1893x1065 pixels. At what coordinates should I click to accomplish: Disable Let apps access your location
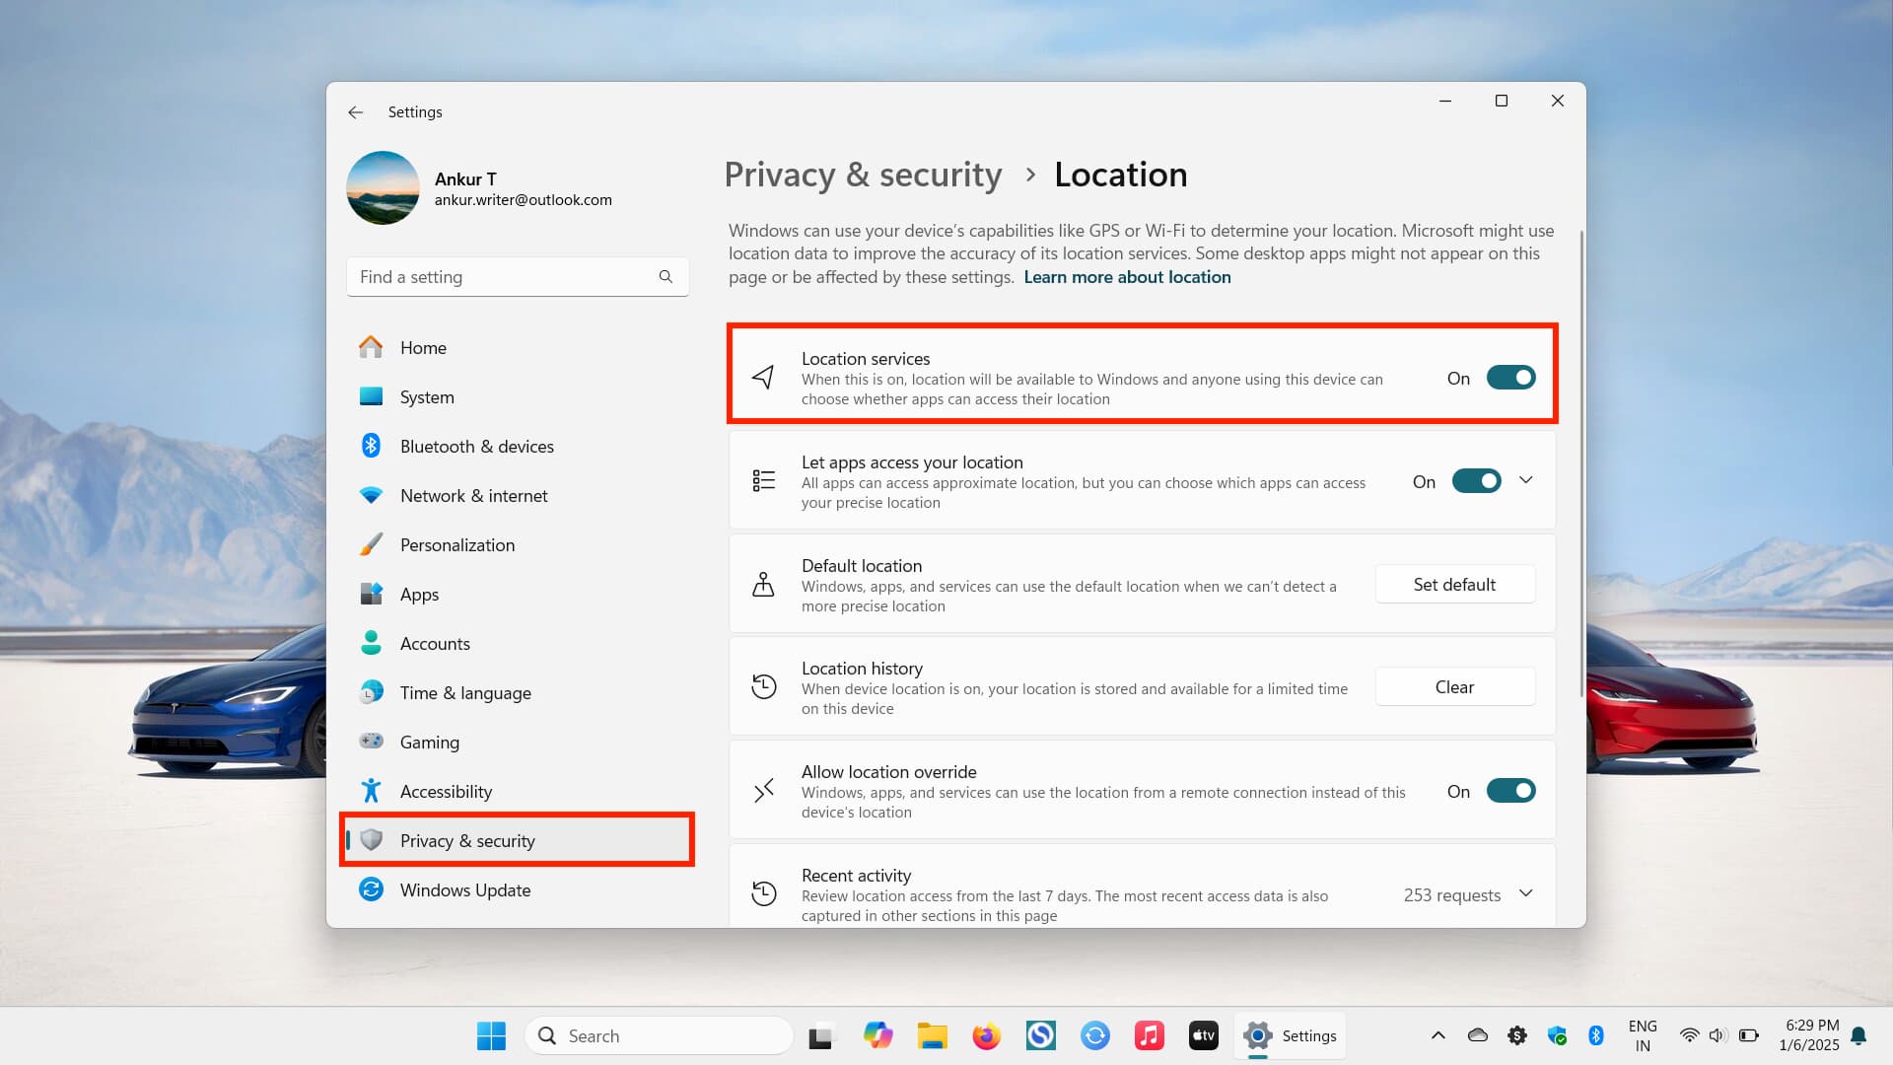1475,480
